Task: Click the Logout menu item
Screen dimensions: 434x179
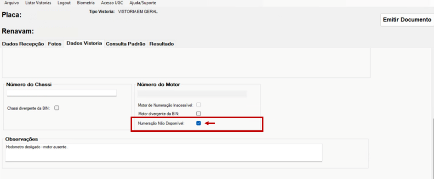Action: [x=64, y=3]
